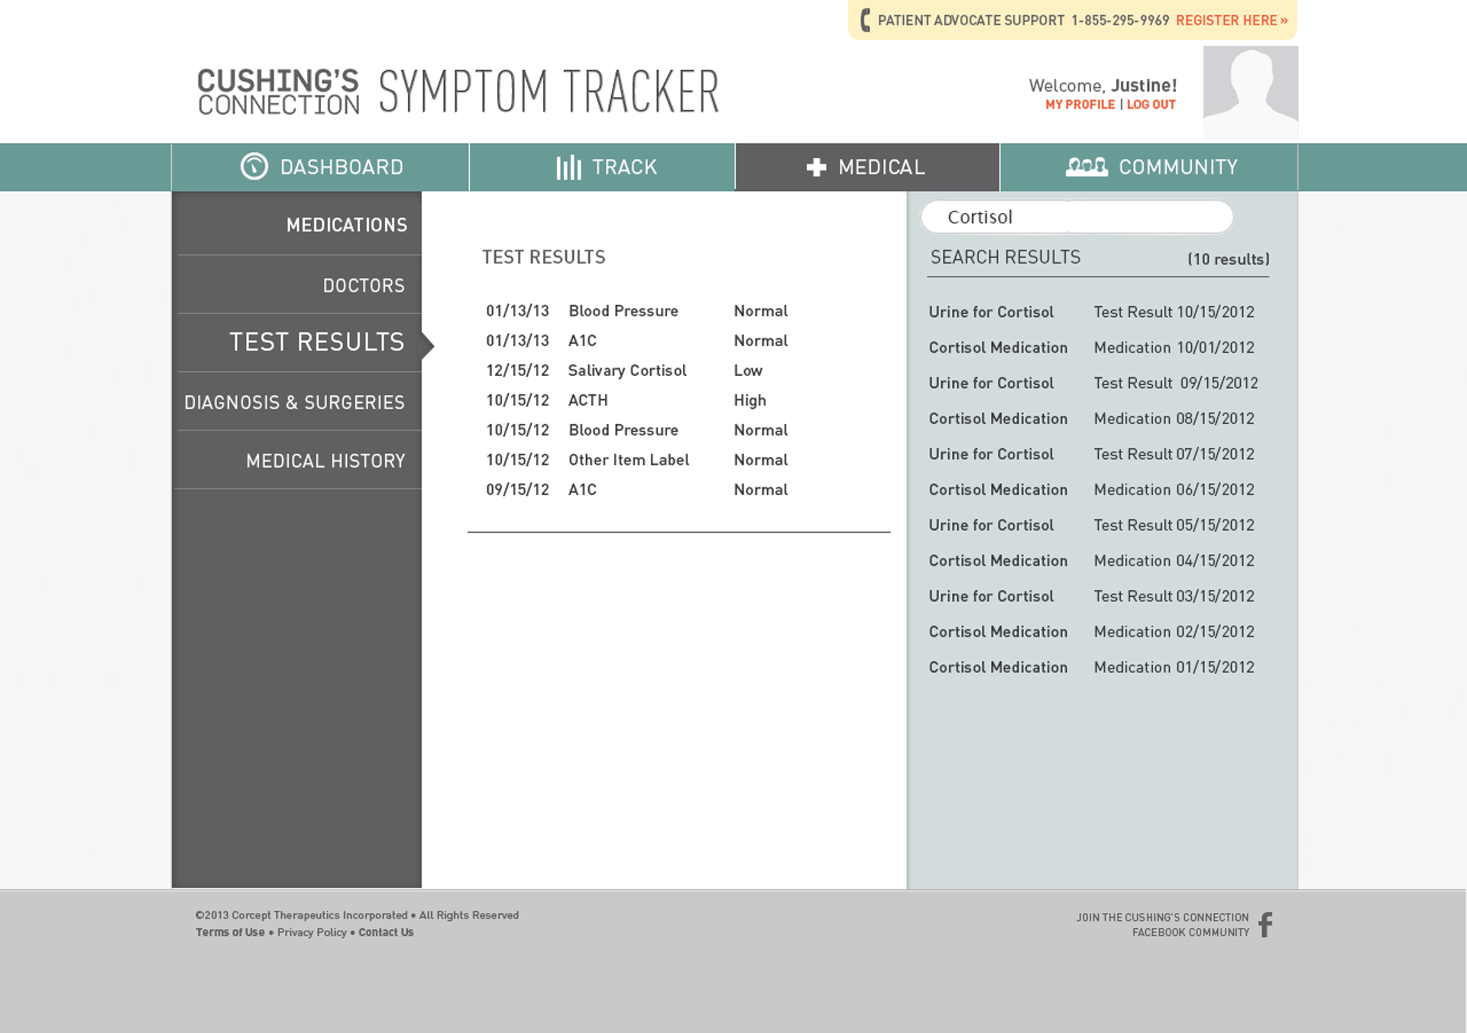The width and height of the screenshot is (1467, 1033).
Task: Open the Other Item Label result
Action: coord(636,460)
